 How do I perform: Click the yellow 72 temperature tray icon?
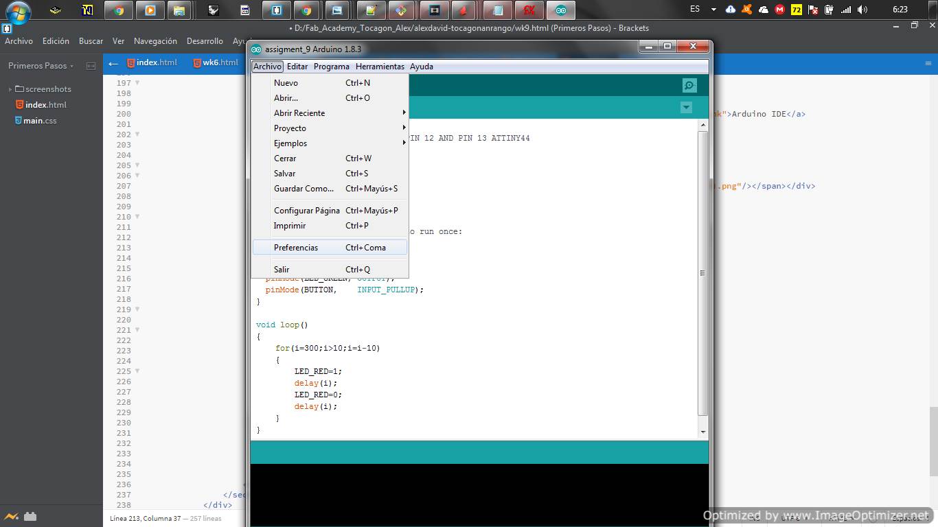(797, 10)
